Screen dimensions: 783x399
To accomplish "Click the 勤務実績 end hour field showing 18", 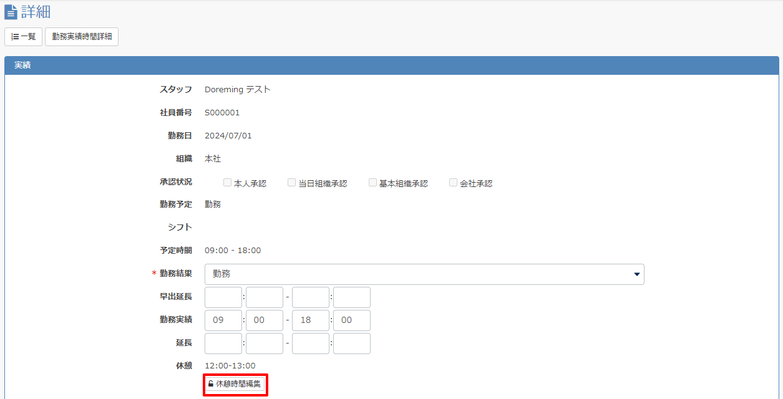I will [x=311, y=320].
